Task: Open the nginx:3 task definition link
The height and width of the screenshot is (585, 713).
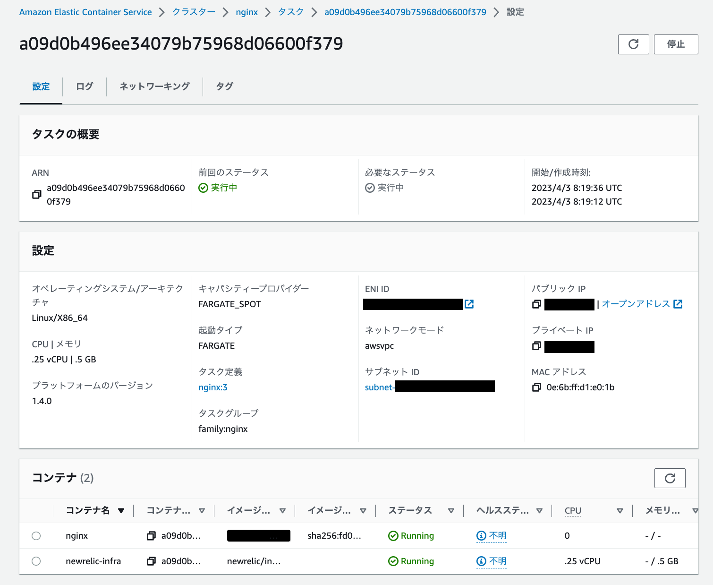Action: tap(212, 387)
